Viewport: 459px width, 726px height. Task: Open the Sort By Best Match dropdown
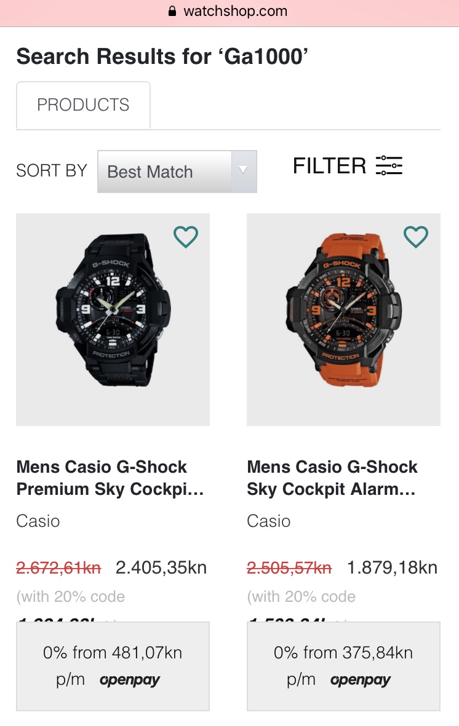[x=164, y=172]
